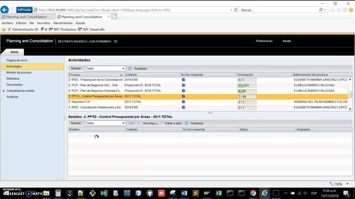
Task: Go to Monitor de proceso
Action: pyautogui.click(x=19, y=72)
